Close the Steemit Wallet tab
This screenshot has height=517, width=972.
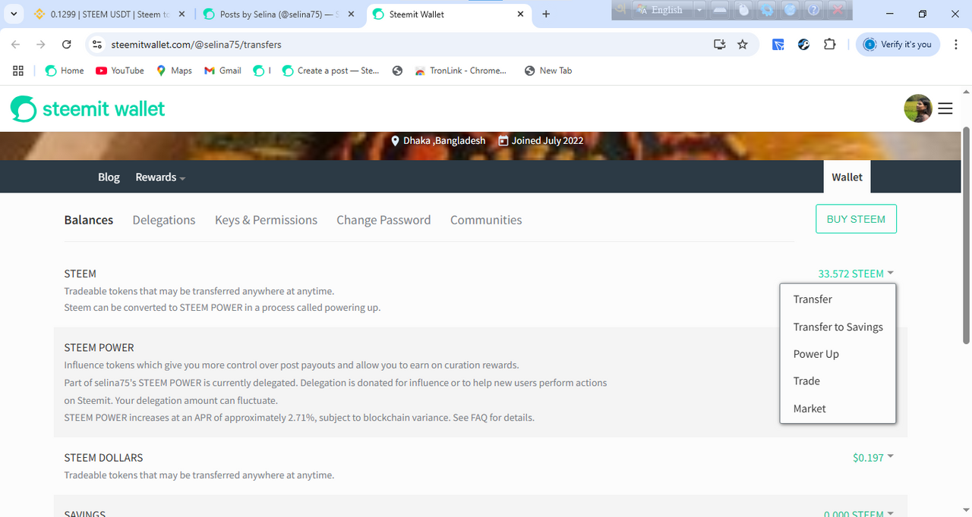(520, 14)
